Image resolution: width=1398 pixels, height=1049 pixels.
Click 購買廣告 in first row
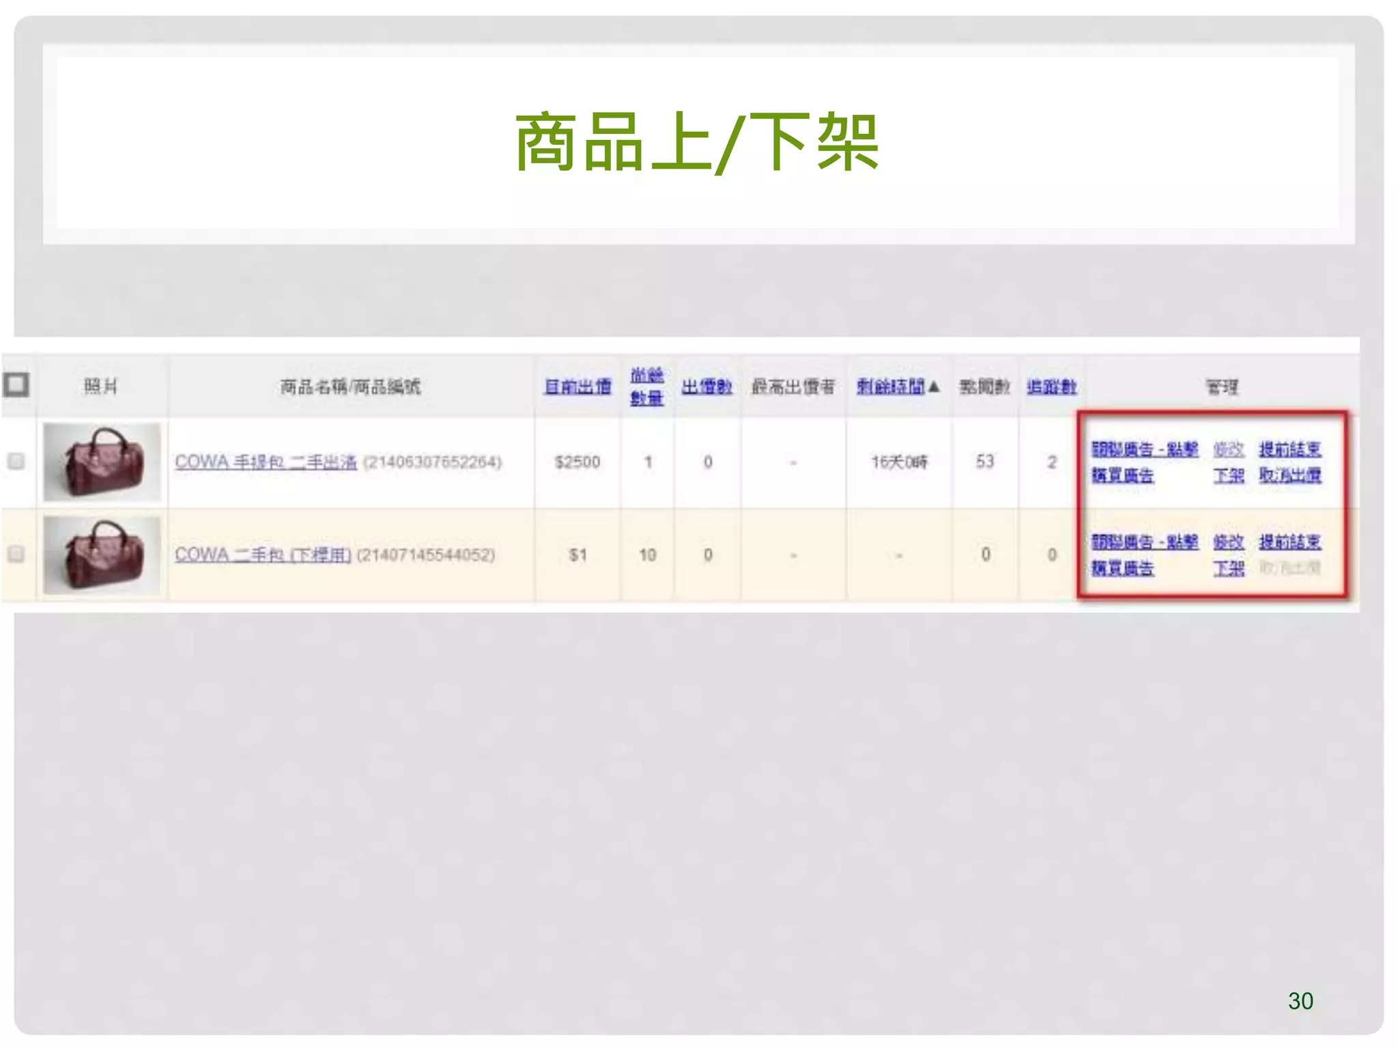1122,475
